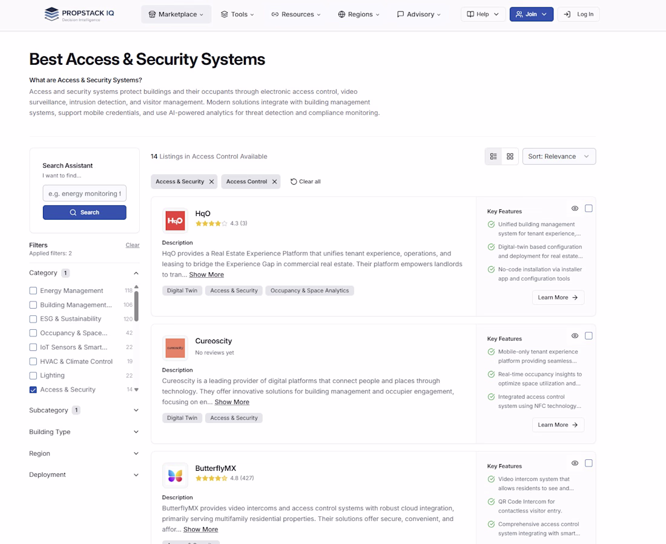Focus the Search Assistant input field
This screenshot has height=544, width=666.
coord(85,193)
